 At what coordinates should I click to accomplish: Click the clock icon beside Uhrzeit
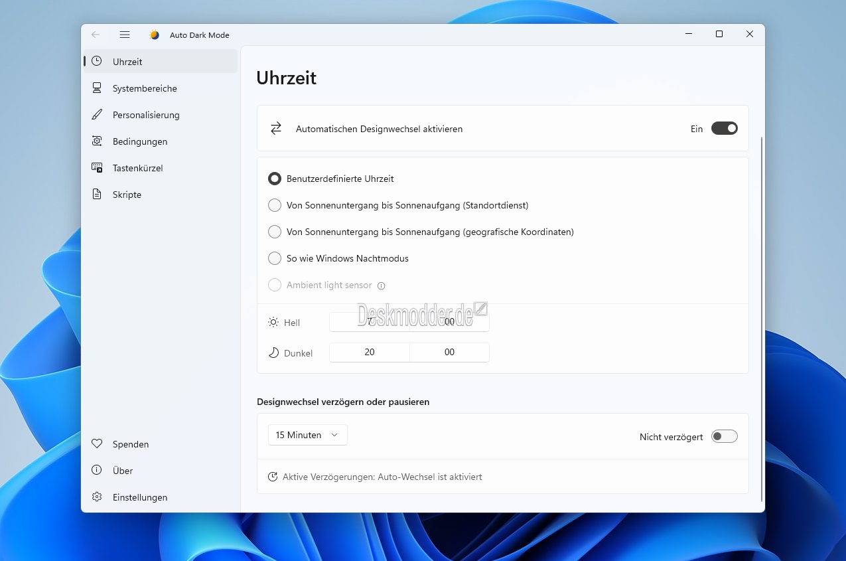pyautogui.click(x=97, y=61)
